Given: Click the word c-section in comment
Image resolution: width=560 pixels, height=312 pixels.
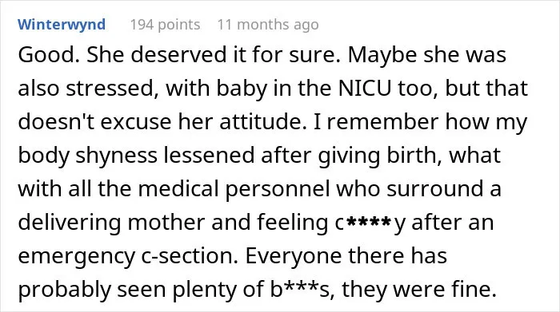Looking at the screenshot, I should (190, 255).
